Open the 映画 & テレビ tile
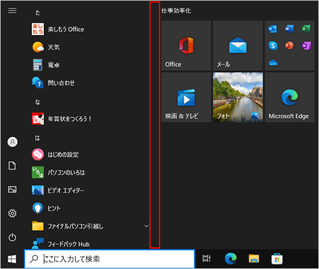The height and width of the screenshot is (269, 319). (186, 98)
